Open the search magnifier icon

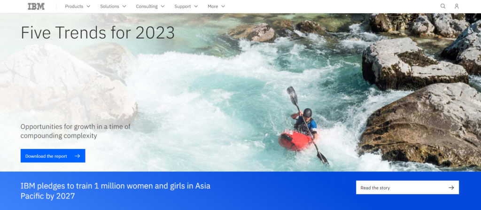point(443,6)
